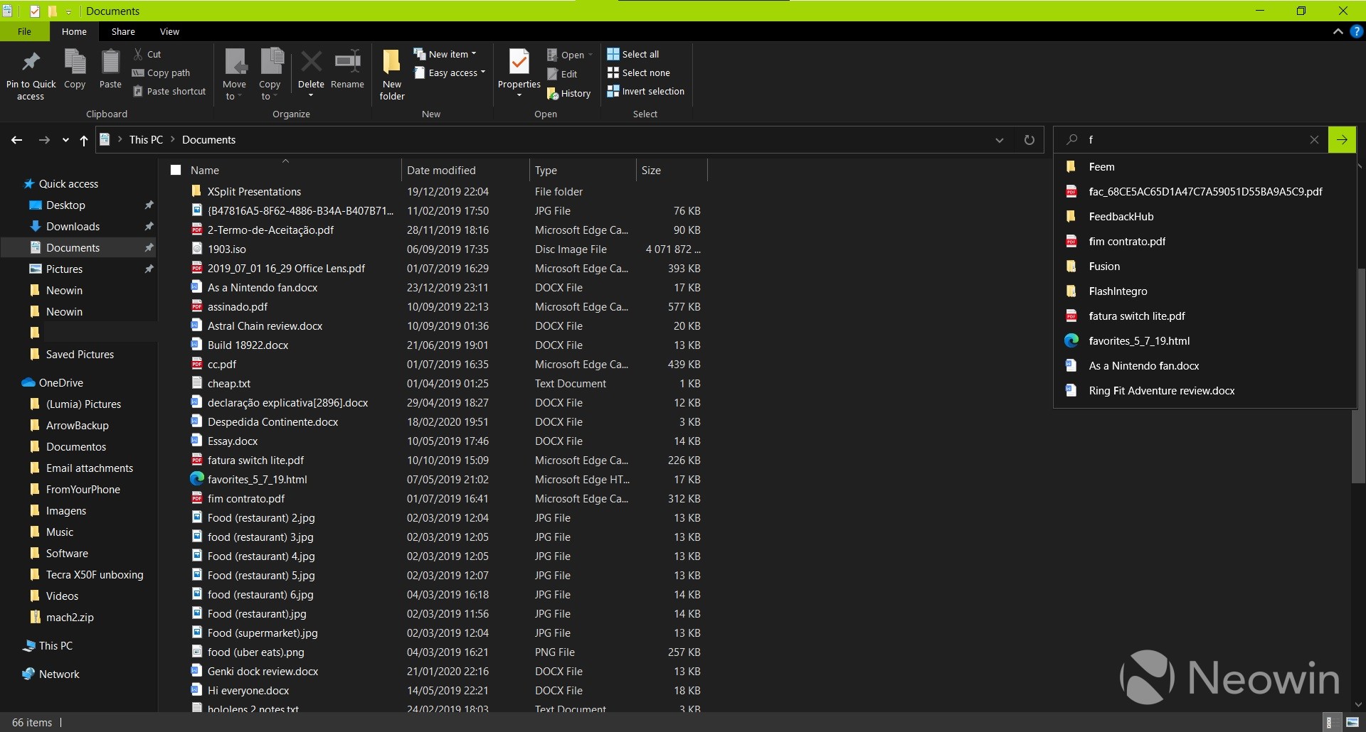
Task: Open the Copy to dropdown
Action: tap(270, 90)
